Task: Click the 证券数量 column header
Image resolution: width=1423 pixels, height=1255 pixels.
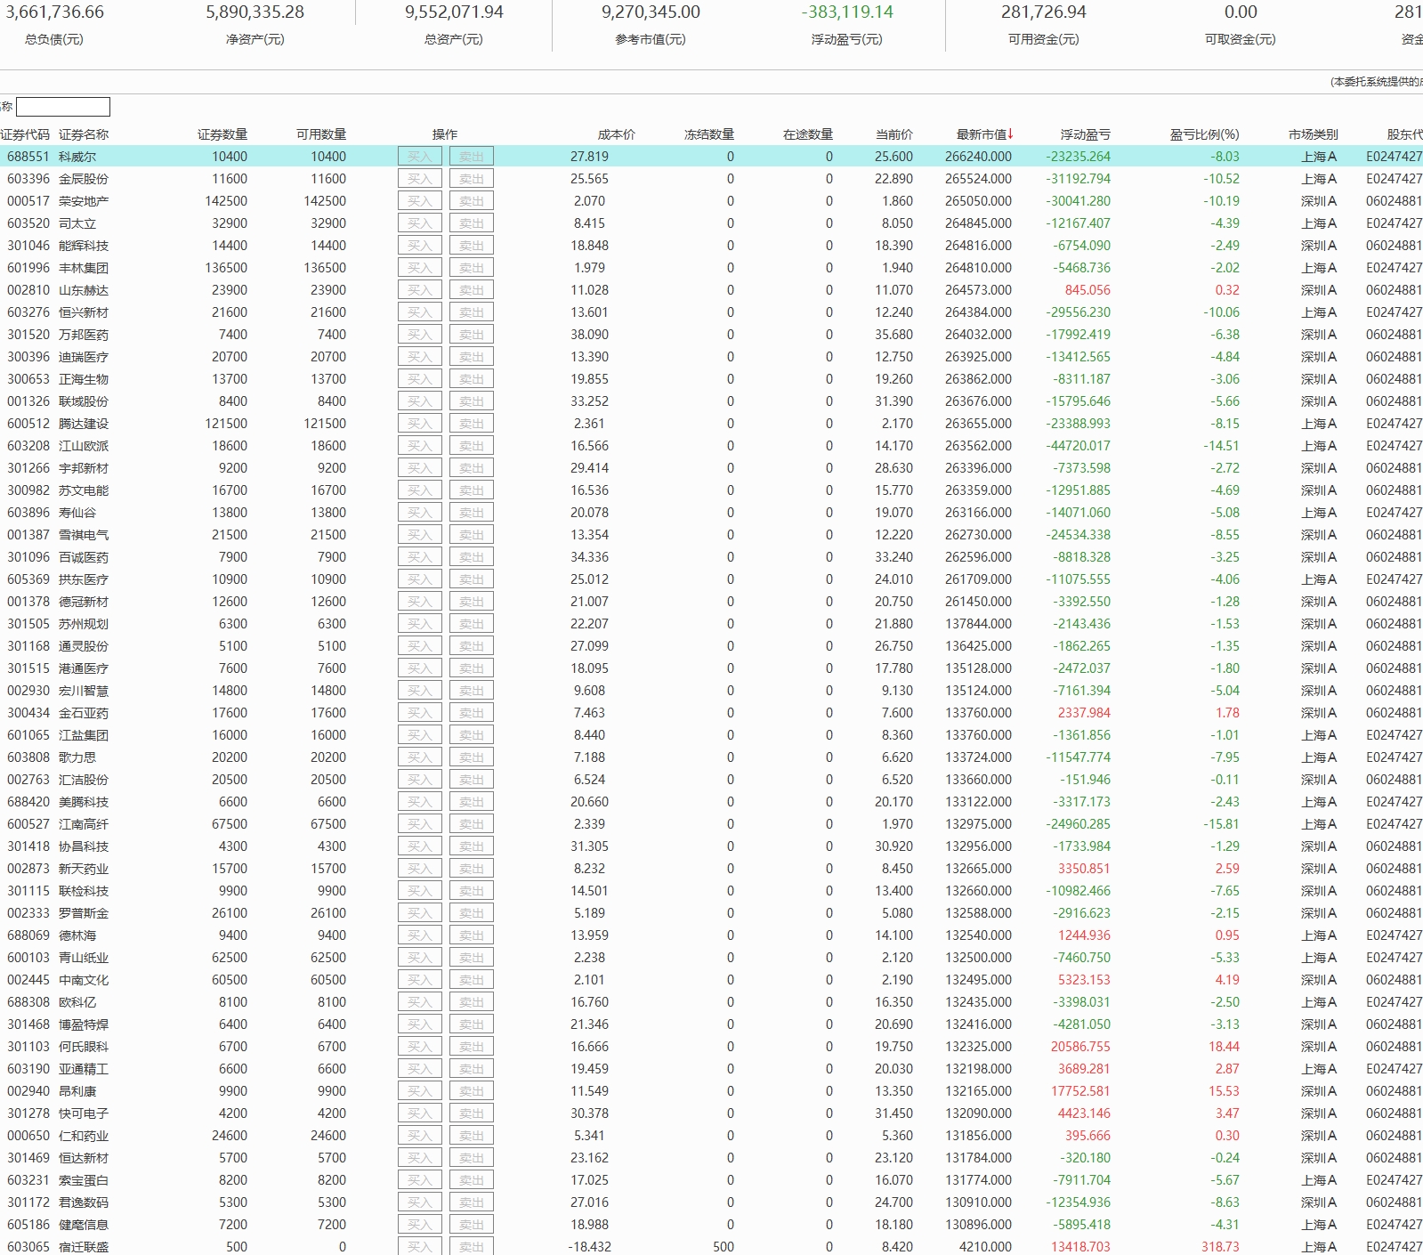Action: 222,134
